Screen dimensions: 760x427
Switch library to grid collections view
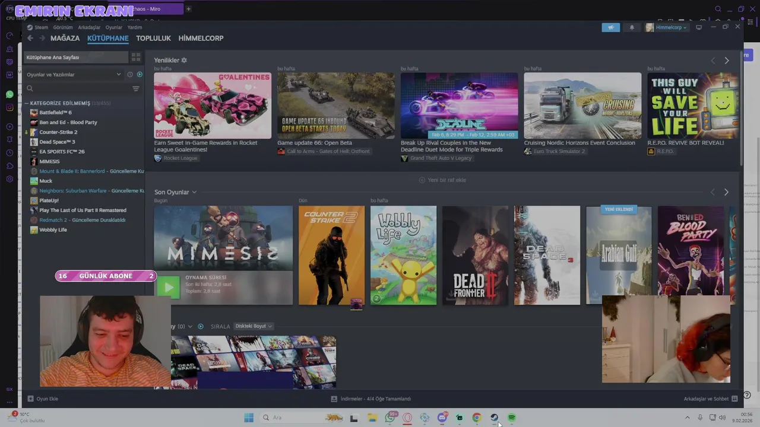click(136, 57)
